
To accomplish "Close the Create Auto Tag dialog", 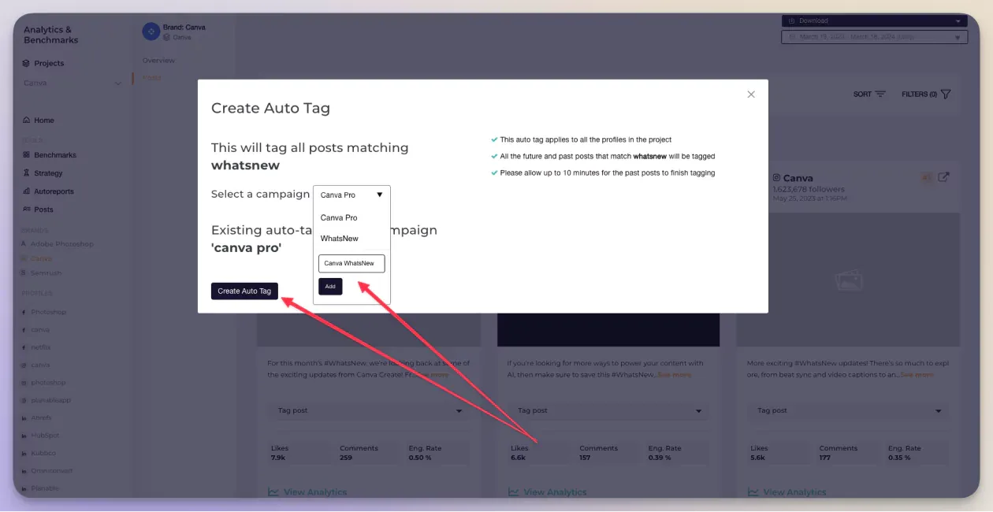I will [751, 95].
